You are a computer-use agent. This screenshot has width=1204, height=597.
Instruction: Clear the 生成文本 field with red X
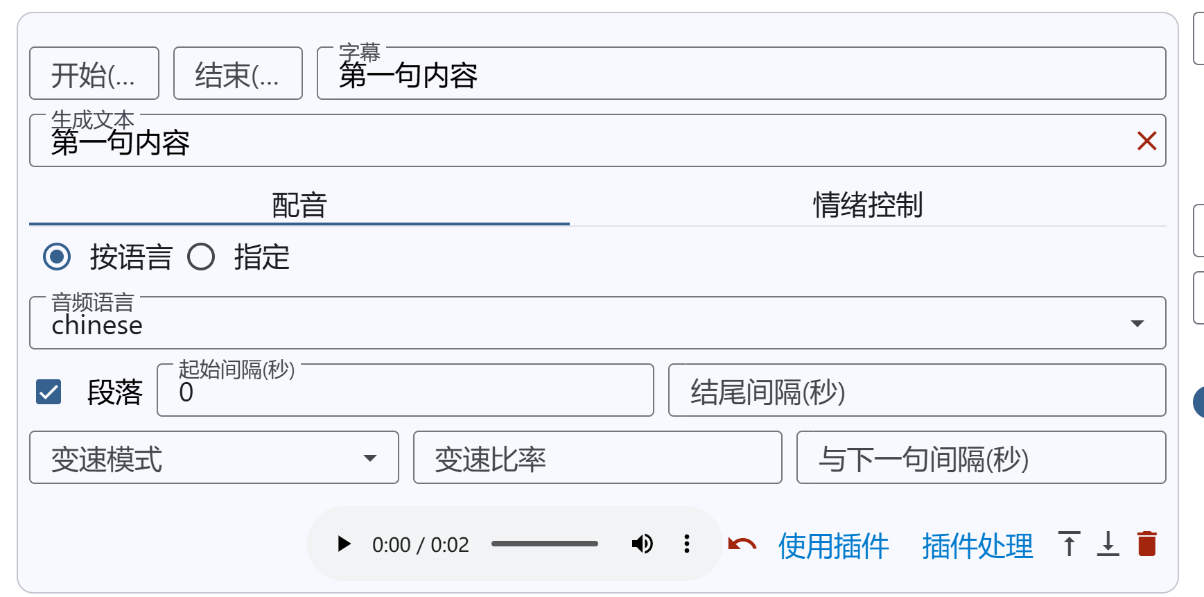point(1146,141)
